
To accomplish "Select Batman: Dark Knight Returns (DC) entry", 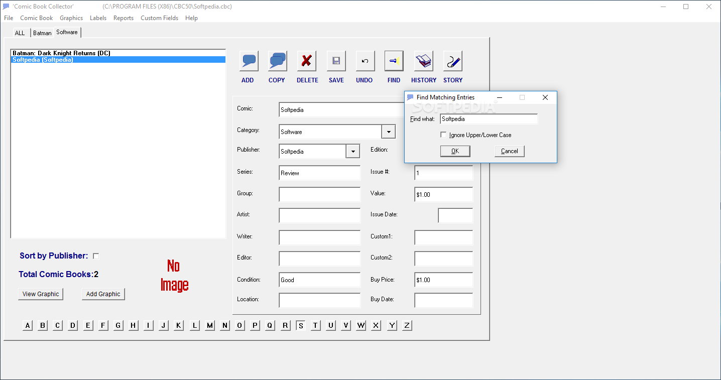I will (x=118, y=53).
